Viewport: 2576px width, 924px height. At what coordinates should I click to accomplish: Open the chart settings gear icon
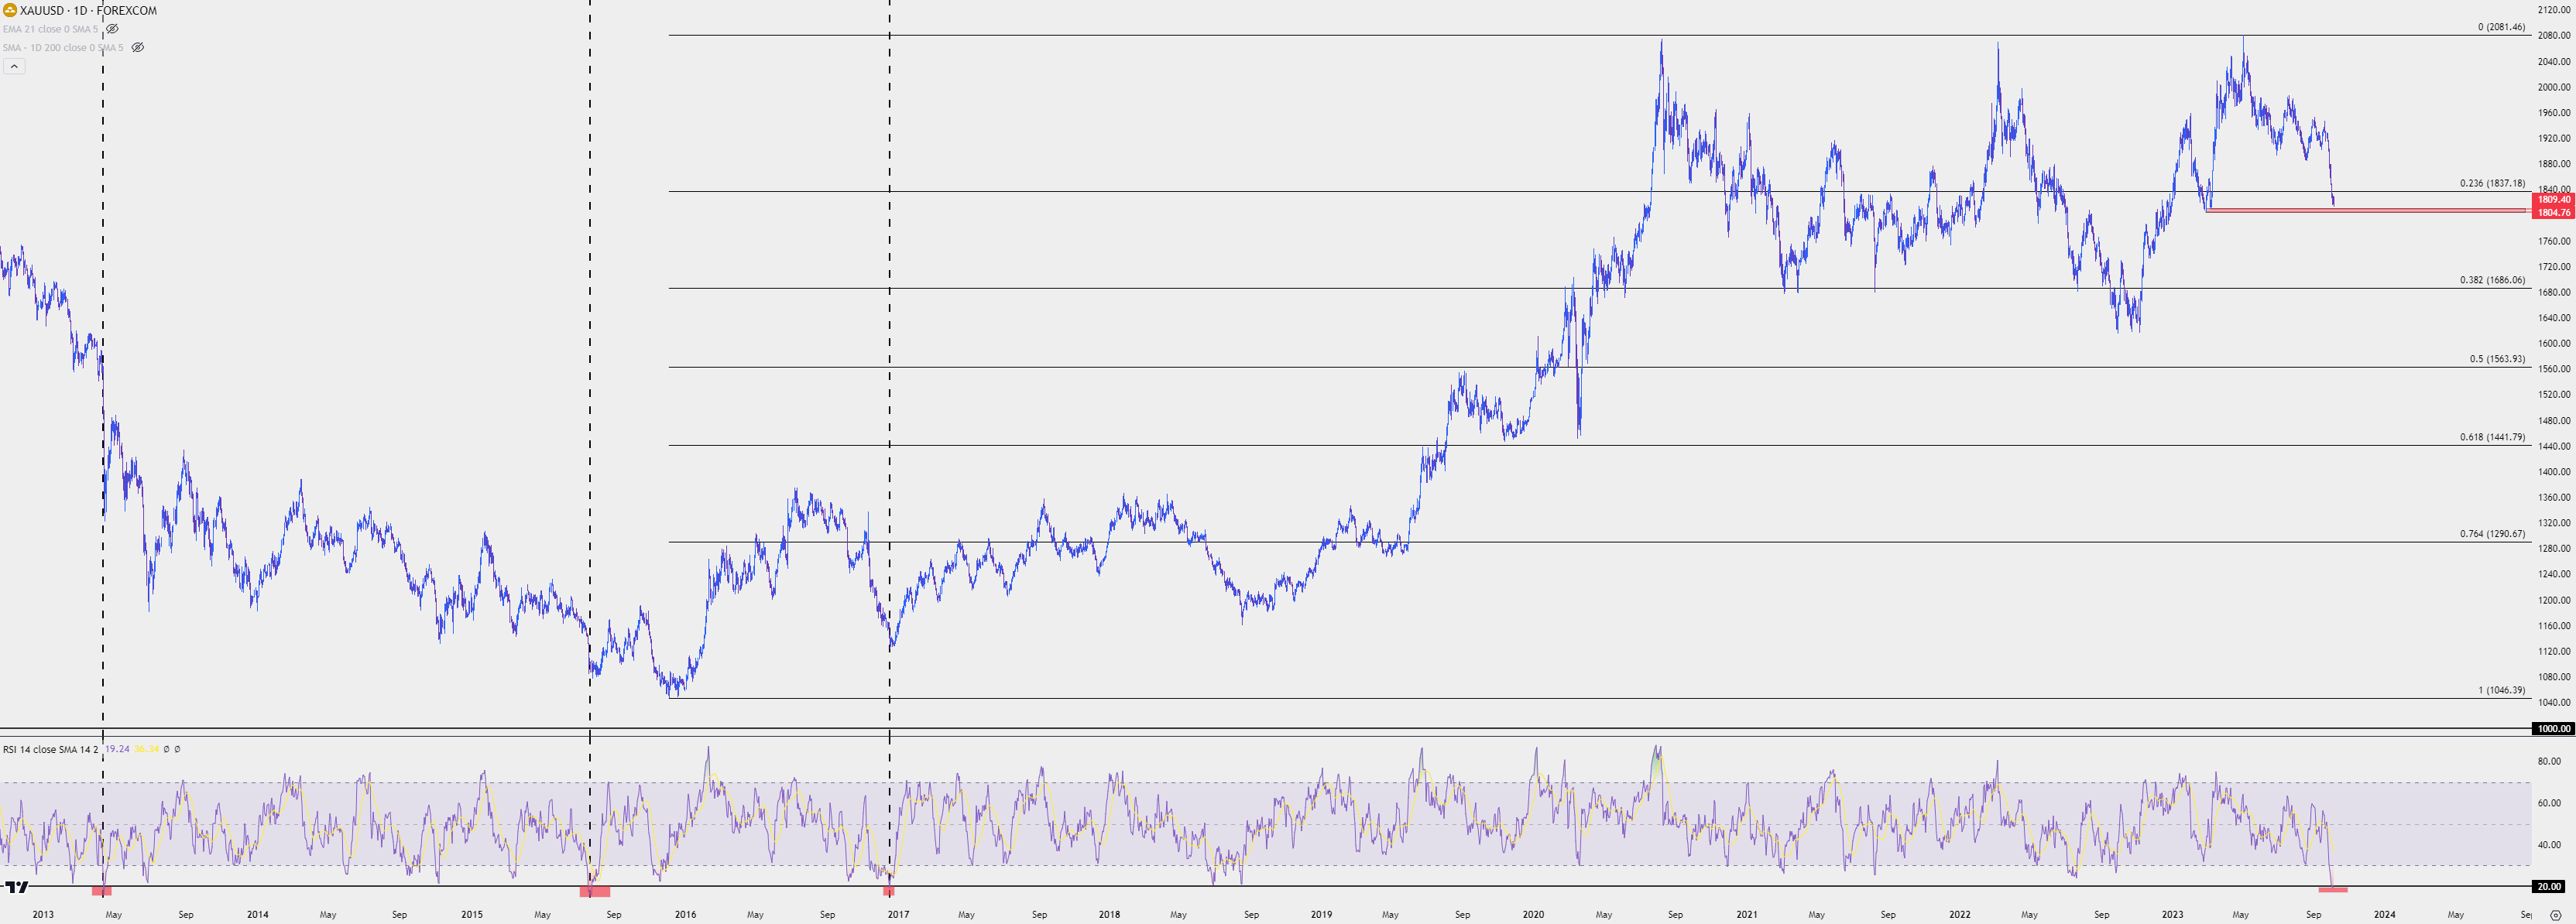[2555, 915]
